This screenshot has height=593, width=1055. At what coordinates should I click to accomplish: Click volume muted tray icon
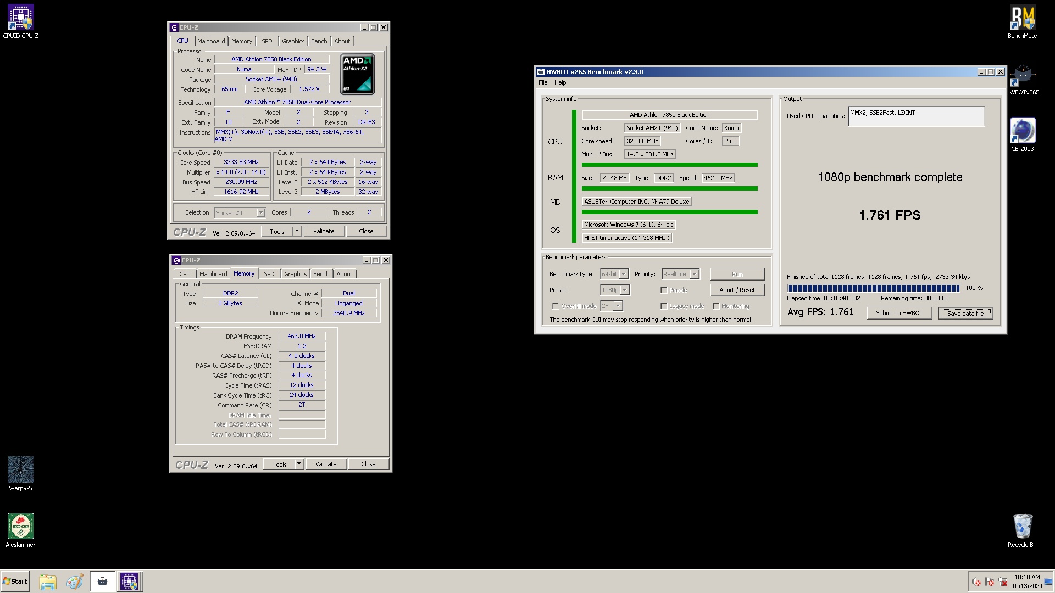pyautogui.click(x=976, y=582)
